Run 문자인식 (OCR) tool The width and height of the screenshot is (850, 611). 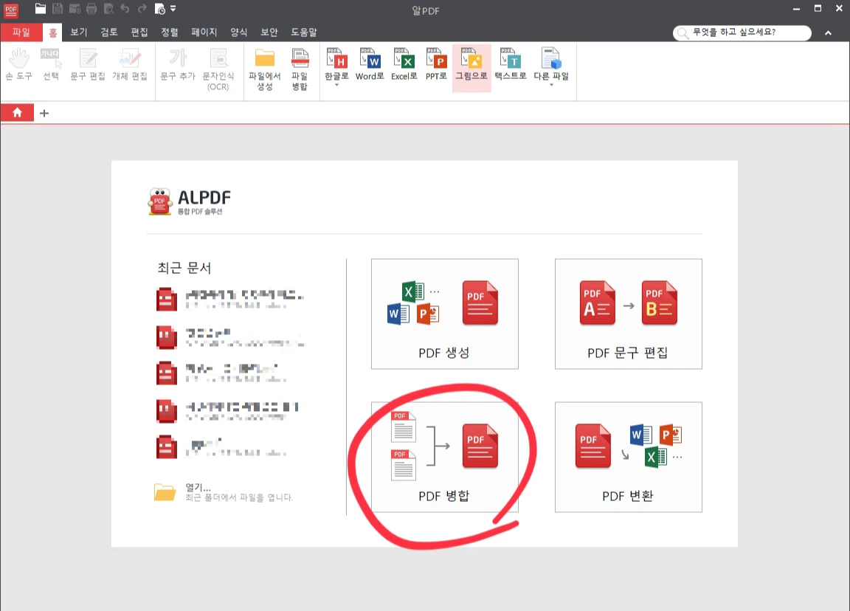point(218,69)
